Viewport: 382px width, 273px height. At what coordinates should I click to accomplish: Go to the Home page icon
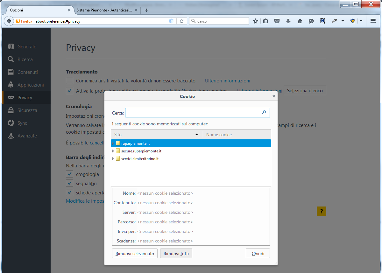300,21
